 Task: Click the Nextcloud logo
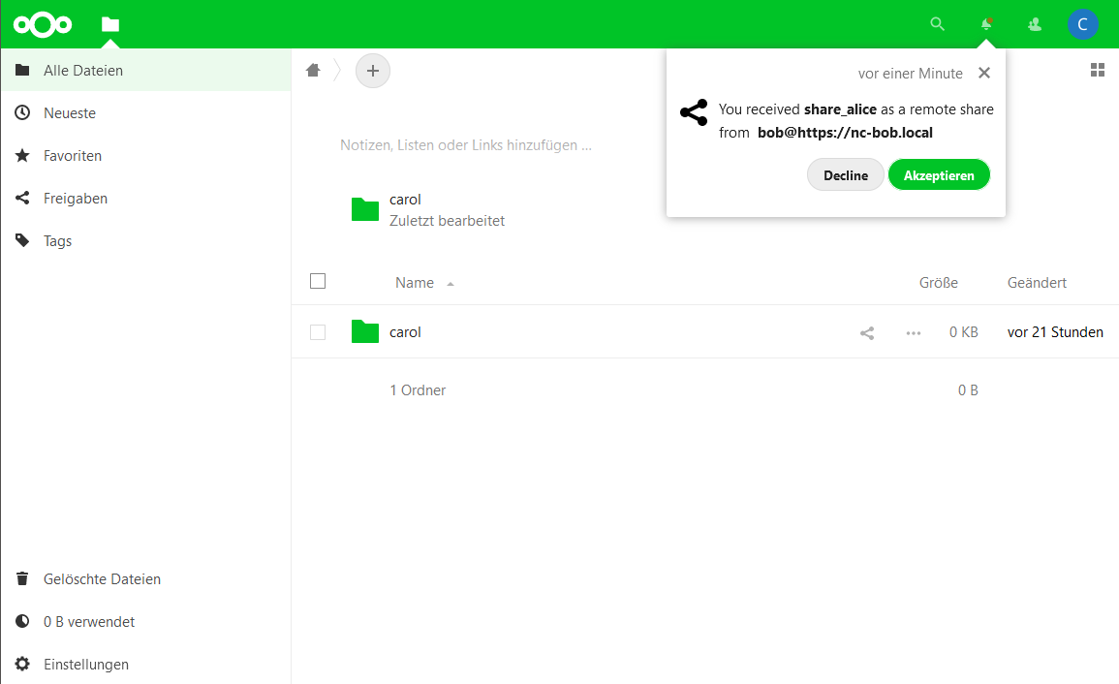coord(43,24)
